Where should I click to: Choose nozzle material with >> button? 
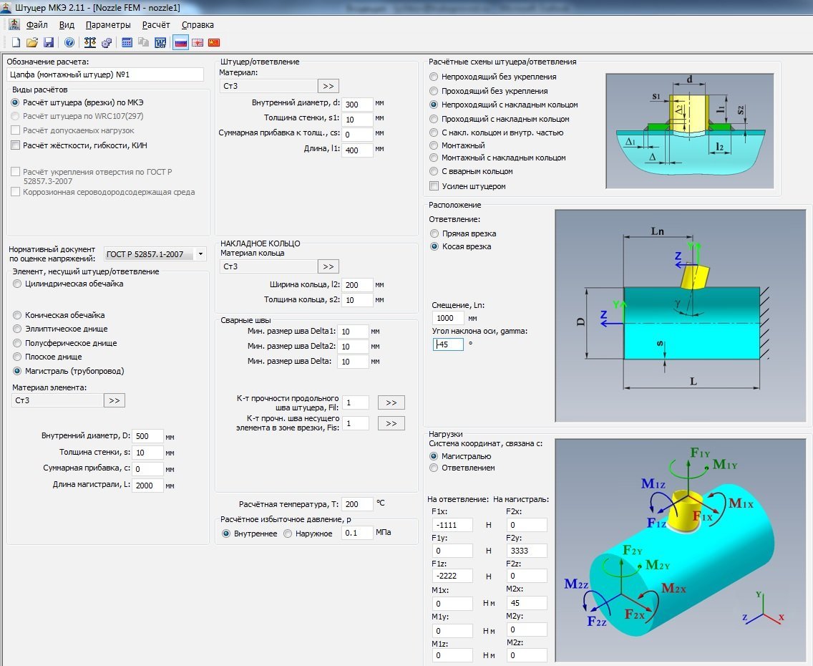[x=328, y=86]
